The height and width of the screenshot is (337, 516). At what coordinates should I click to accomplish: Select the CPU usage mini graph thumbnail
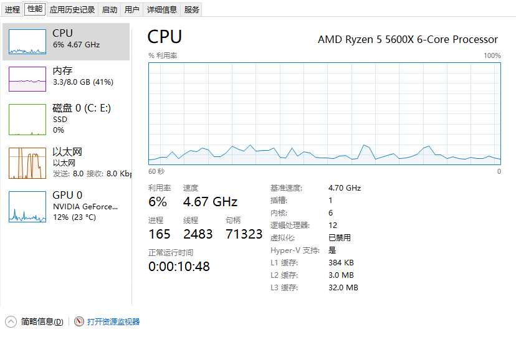click(27, 42)
